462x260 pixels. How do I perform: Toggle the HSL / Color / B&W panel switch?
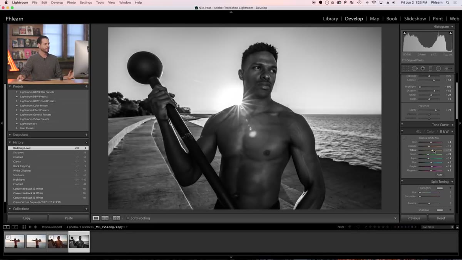402,132
